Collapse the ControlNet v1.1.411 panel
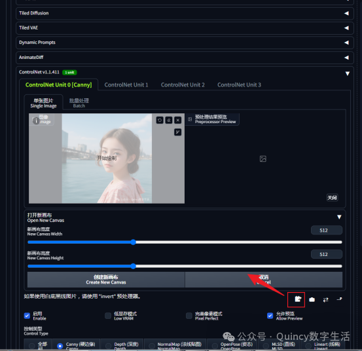Screen dimensions: 362x351 coord(347,73)
